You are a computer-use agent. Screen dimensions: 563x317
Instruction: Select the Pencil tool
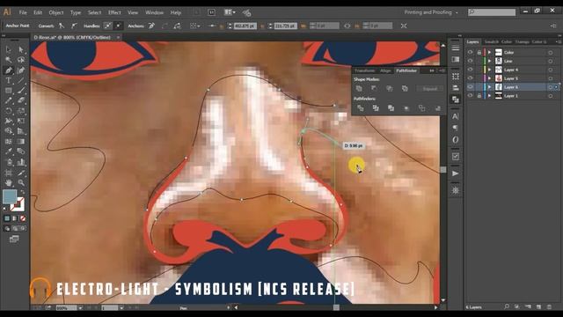tap(9, 100)
